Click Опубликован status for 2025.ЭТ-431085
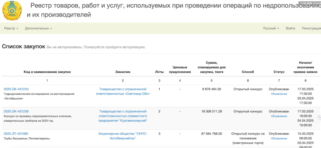 coord(279,134)
